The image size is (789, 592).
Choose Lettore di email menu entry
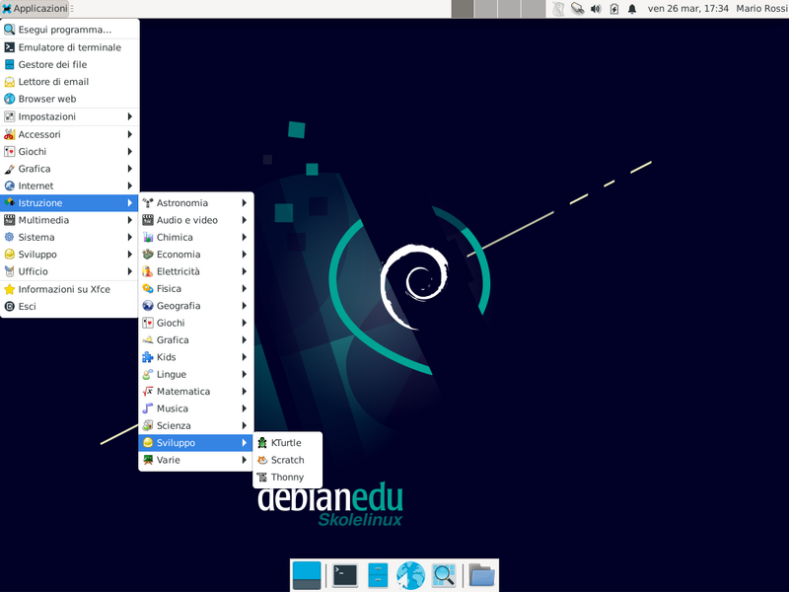tap(69, 82)
